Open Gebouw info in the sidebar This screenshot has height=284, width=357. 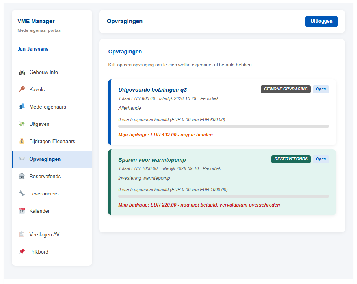click(52, 72)
